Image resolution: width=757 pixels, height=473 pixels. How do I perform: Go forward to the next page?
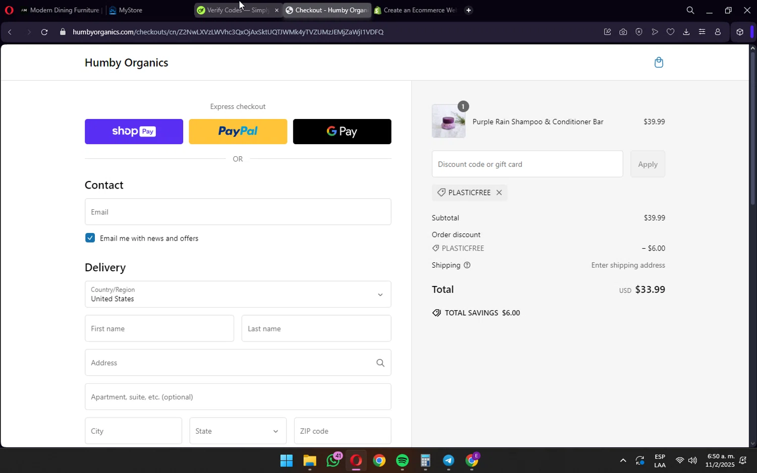pos(28,32)
